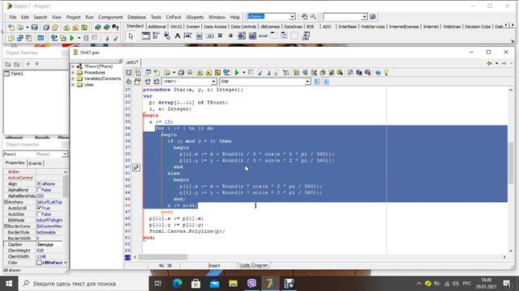Select the unit1* editor tab
Screen dimensions: 519x291
pyautogui.click(x=132, y=62)
